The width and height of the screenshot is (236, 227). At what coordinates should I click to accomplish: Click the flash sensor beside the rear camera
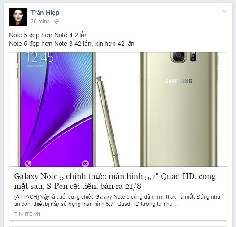coord(193,57)
